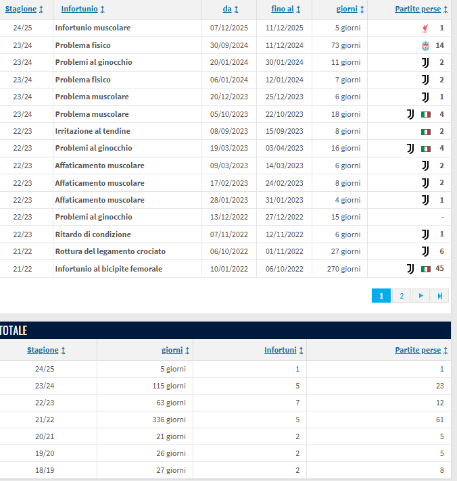The width and height of the screenshot is (457, 481).
Task: Go to next page using the arrow icon
Action: coord(420,296)
